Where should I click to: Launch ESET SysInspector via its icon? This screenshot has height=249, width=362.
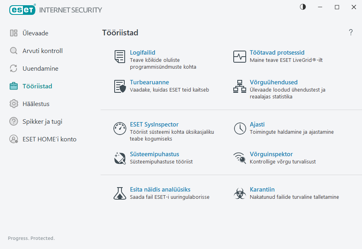tap(119, 129)
